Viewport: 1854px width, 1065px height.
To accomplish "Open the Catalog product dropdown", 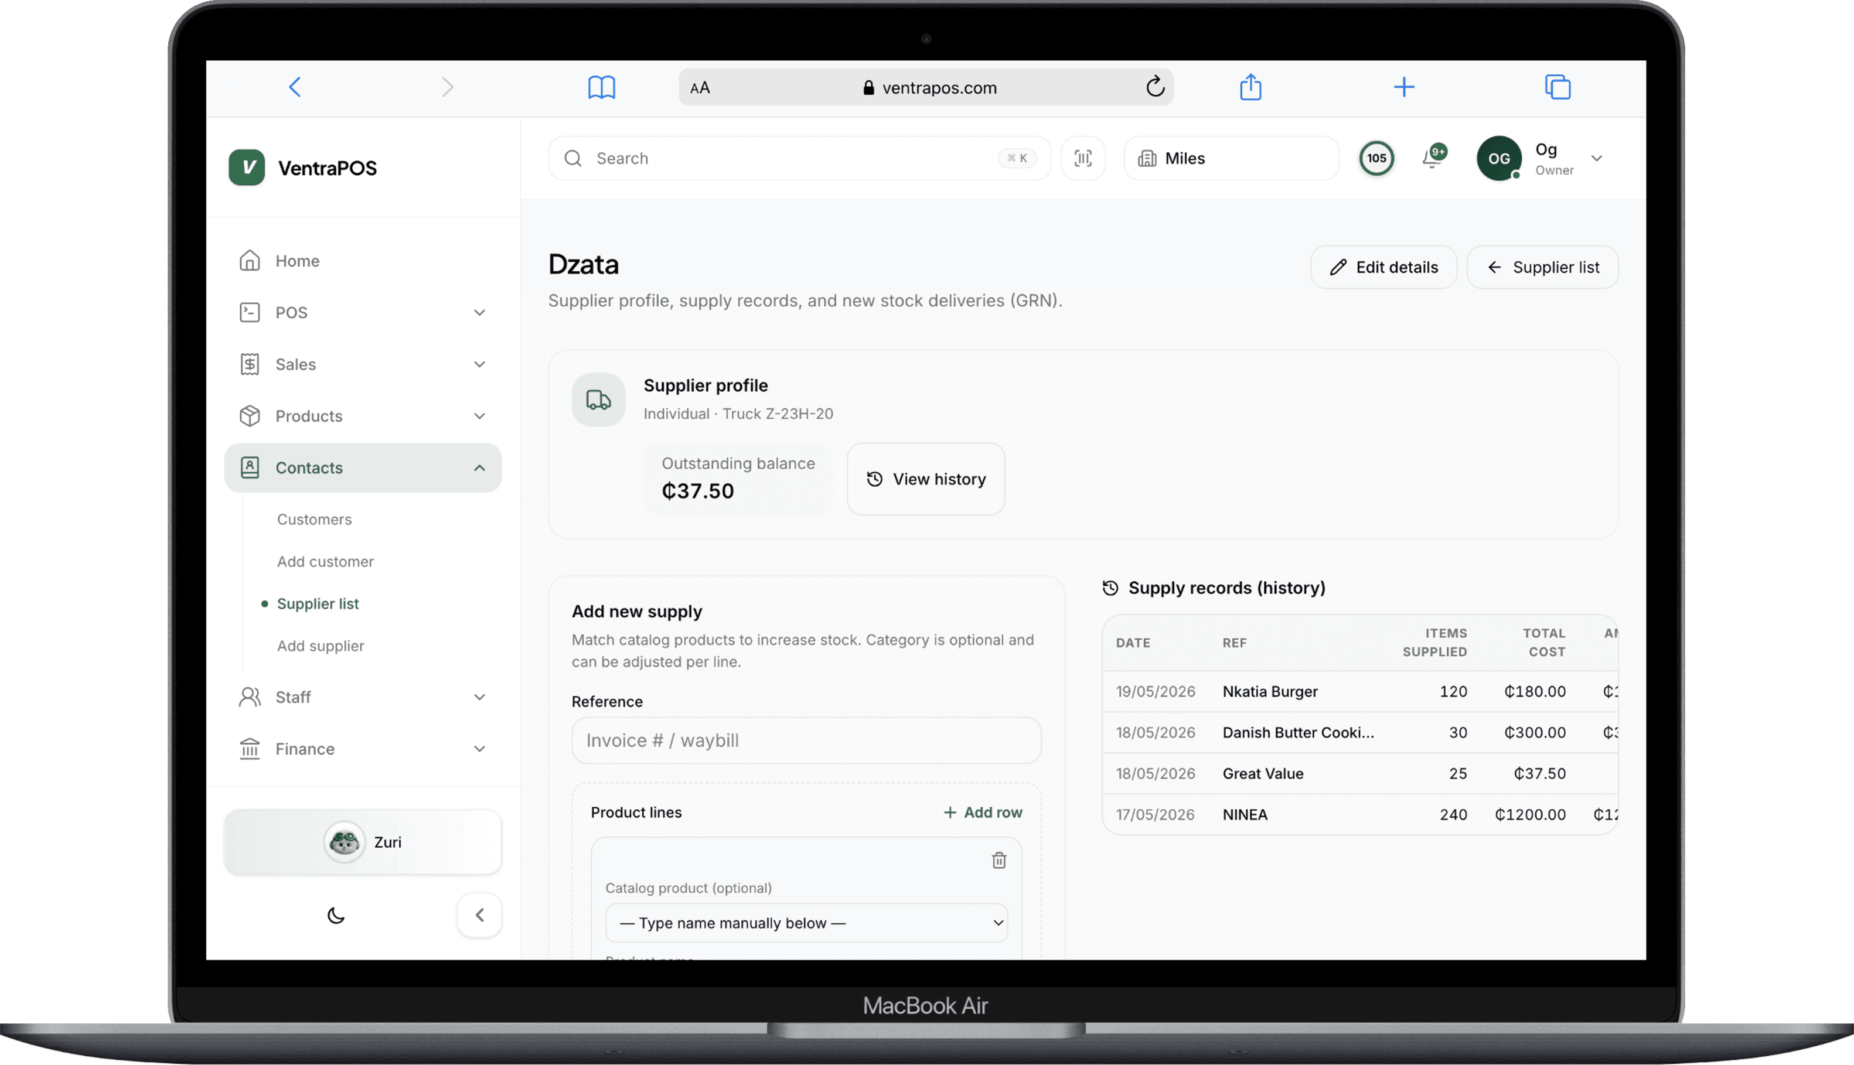I will point(806,923).
